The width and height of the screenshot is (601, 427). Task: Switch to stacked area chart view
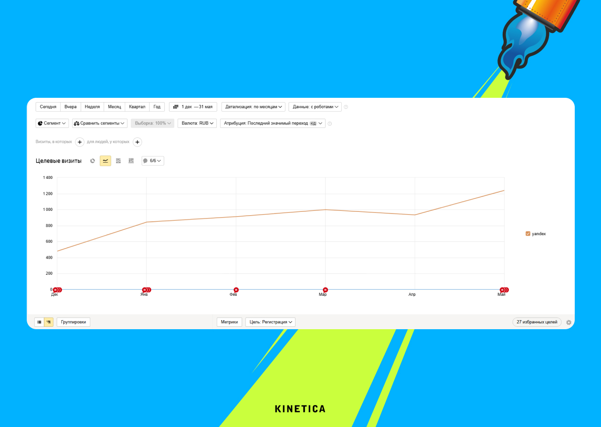(118, 161)
